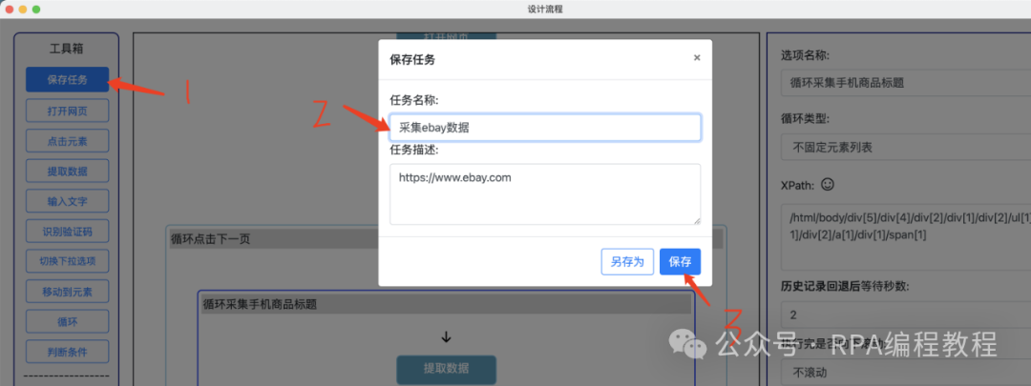Select the 打开网页 tool
The image size is (1031, 386).
pyautogui.click(x=67, y=111)
